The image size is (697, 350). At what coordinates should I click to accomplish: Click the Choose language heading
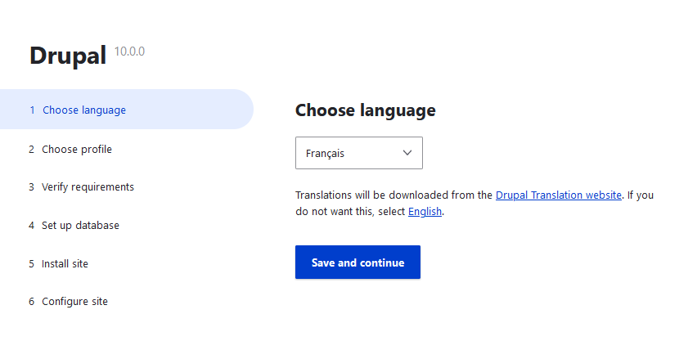366,110
